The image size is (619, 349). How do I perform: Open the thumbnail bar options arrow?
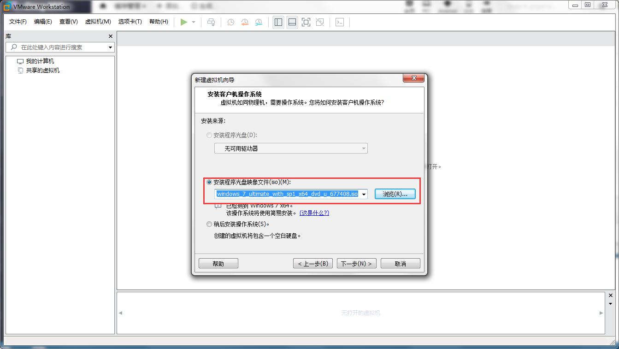611,304
